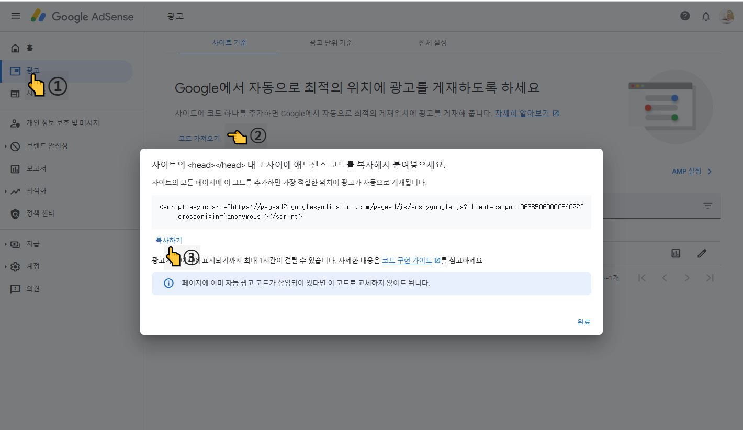Click 코드 가져오기
Image resolution: width=743 pixels, height=430 pixels.
(199, 139)
